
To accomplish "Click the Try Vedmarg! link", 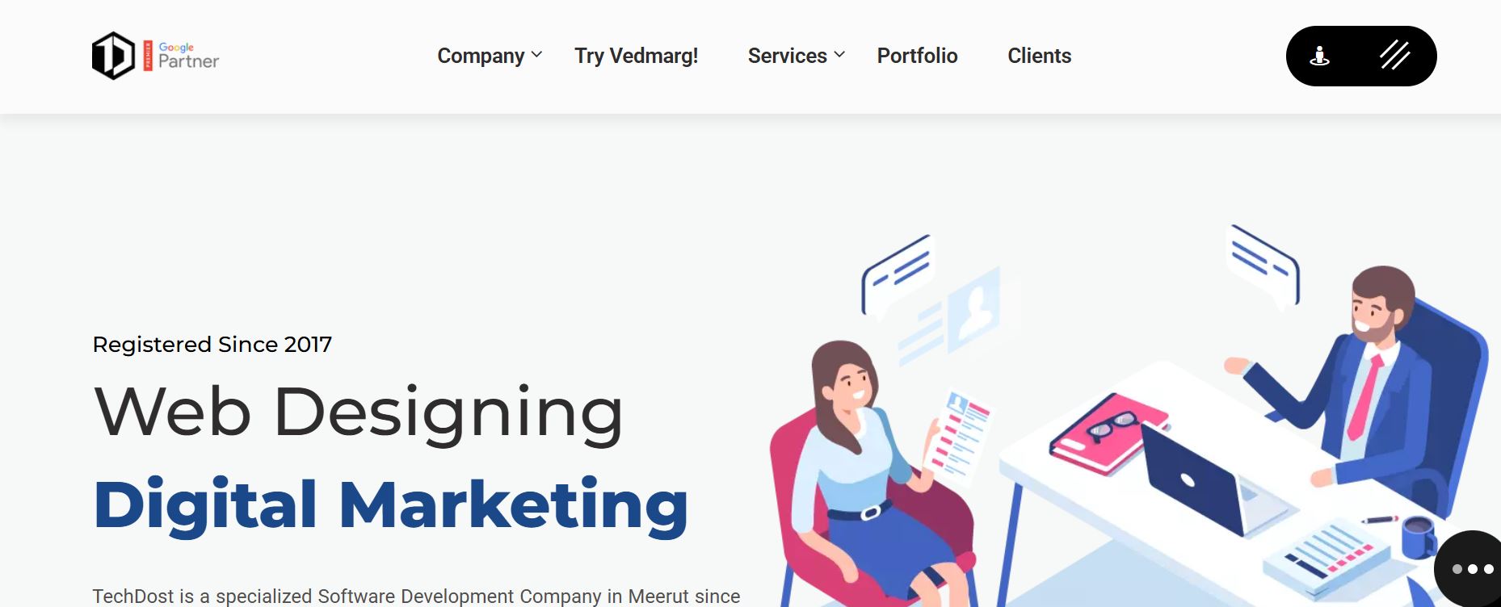I will 637,56.
